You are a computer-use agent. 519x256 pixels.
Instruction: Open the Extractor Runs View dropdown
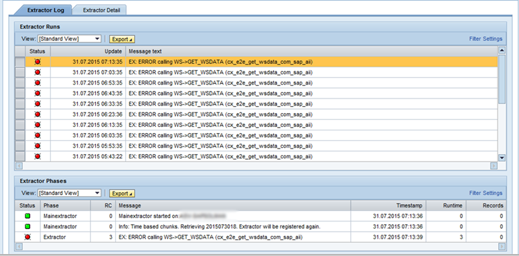pos(69,39)
